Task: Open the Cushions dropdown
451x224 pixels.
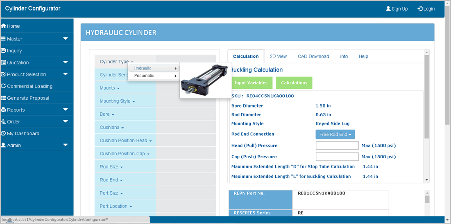Action: pos(112,127)
